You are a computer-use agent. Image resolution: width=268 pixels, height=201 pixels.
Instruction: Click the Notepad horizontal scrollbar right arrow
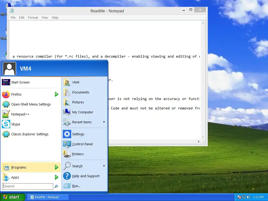[x=198, y=142]
